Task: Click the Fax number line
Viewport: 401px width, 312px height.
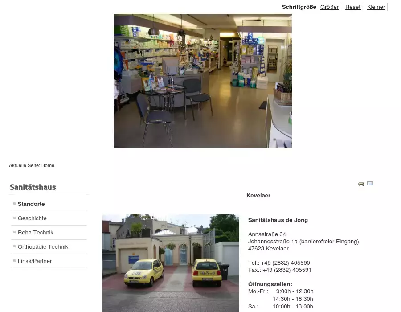Action: pyautogui.click(x=279, y=270)
